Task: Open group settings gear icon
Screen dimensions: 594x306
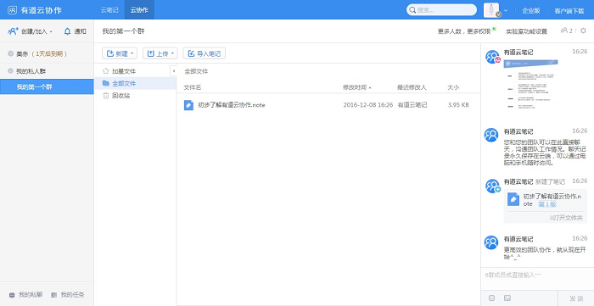Action: [x=583, y=31]
